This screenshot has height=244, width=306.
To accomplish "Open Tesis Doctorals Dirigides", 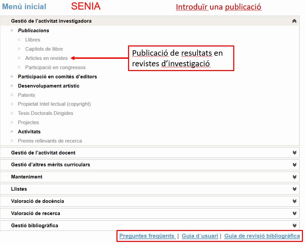I will (45, 113).
